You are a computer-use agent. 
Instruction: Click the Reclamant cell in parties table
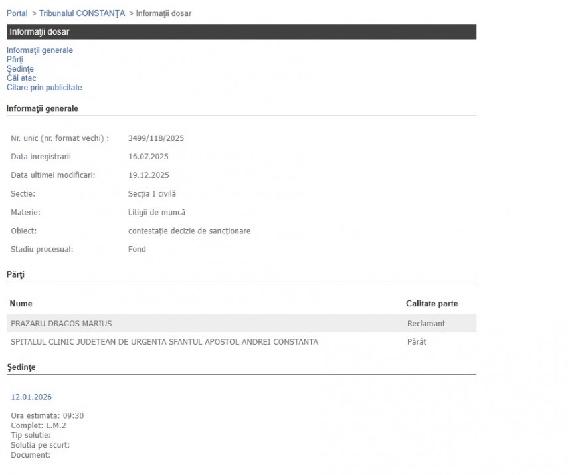pos(426,324)
